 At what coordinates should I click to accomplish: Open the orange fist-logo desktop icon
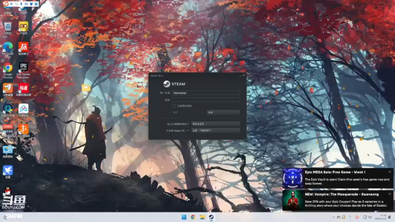tap(8, 90)
